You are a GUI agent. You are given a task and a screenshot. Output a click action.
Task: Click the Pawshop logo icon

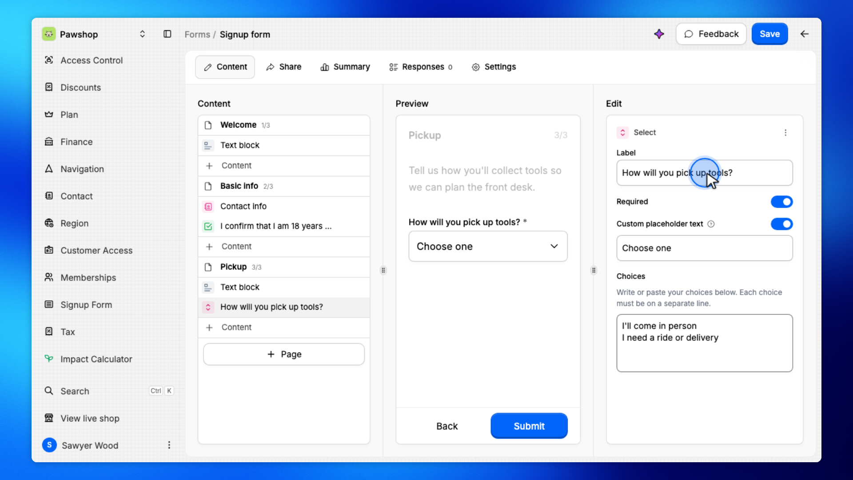(49, 34)
